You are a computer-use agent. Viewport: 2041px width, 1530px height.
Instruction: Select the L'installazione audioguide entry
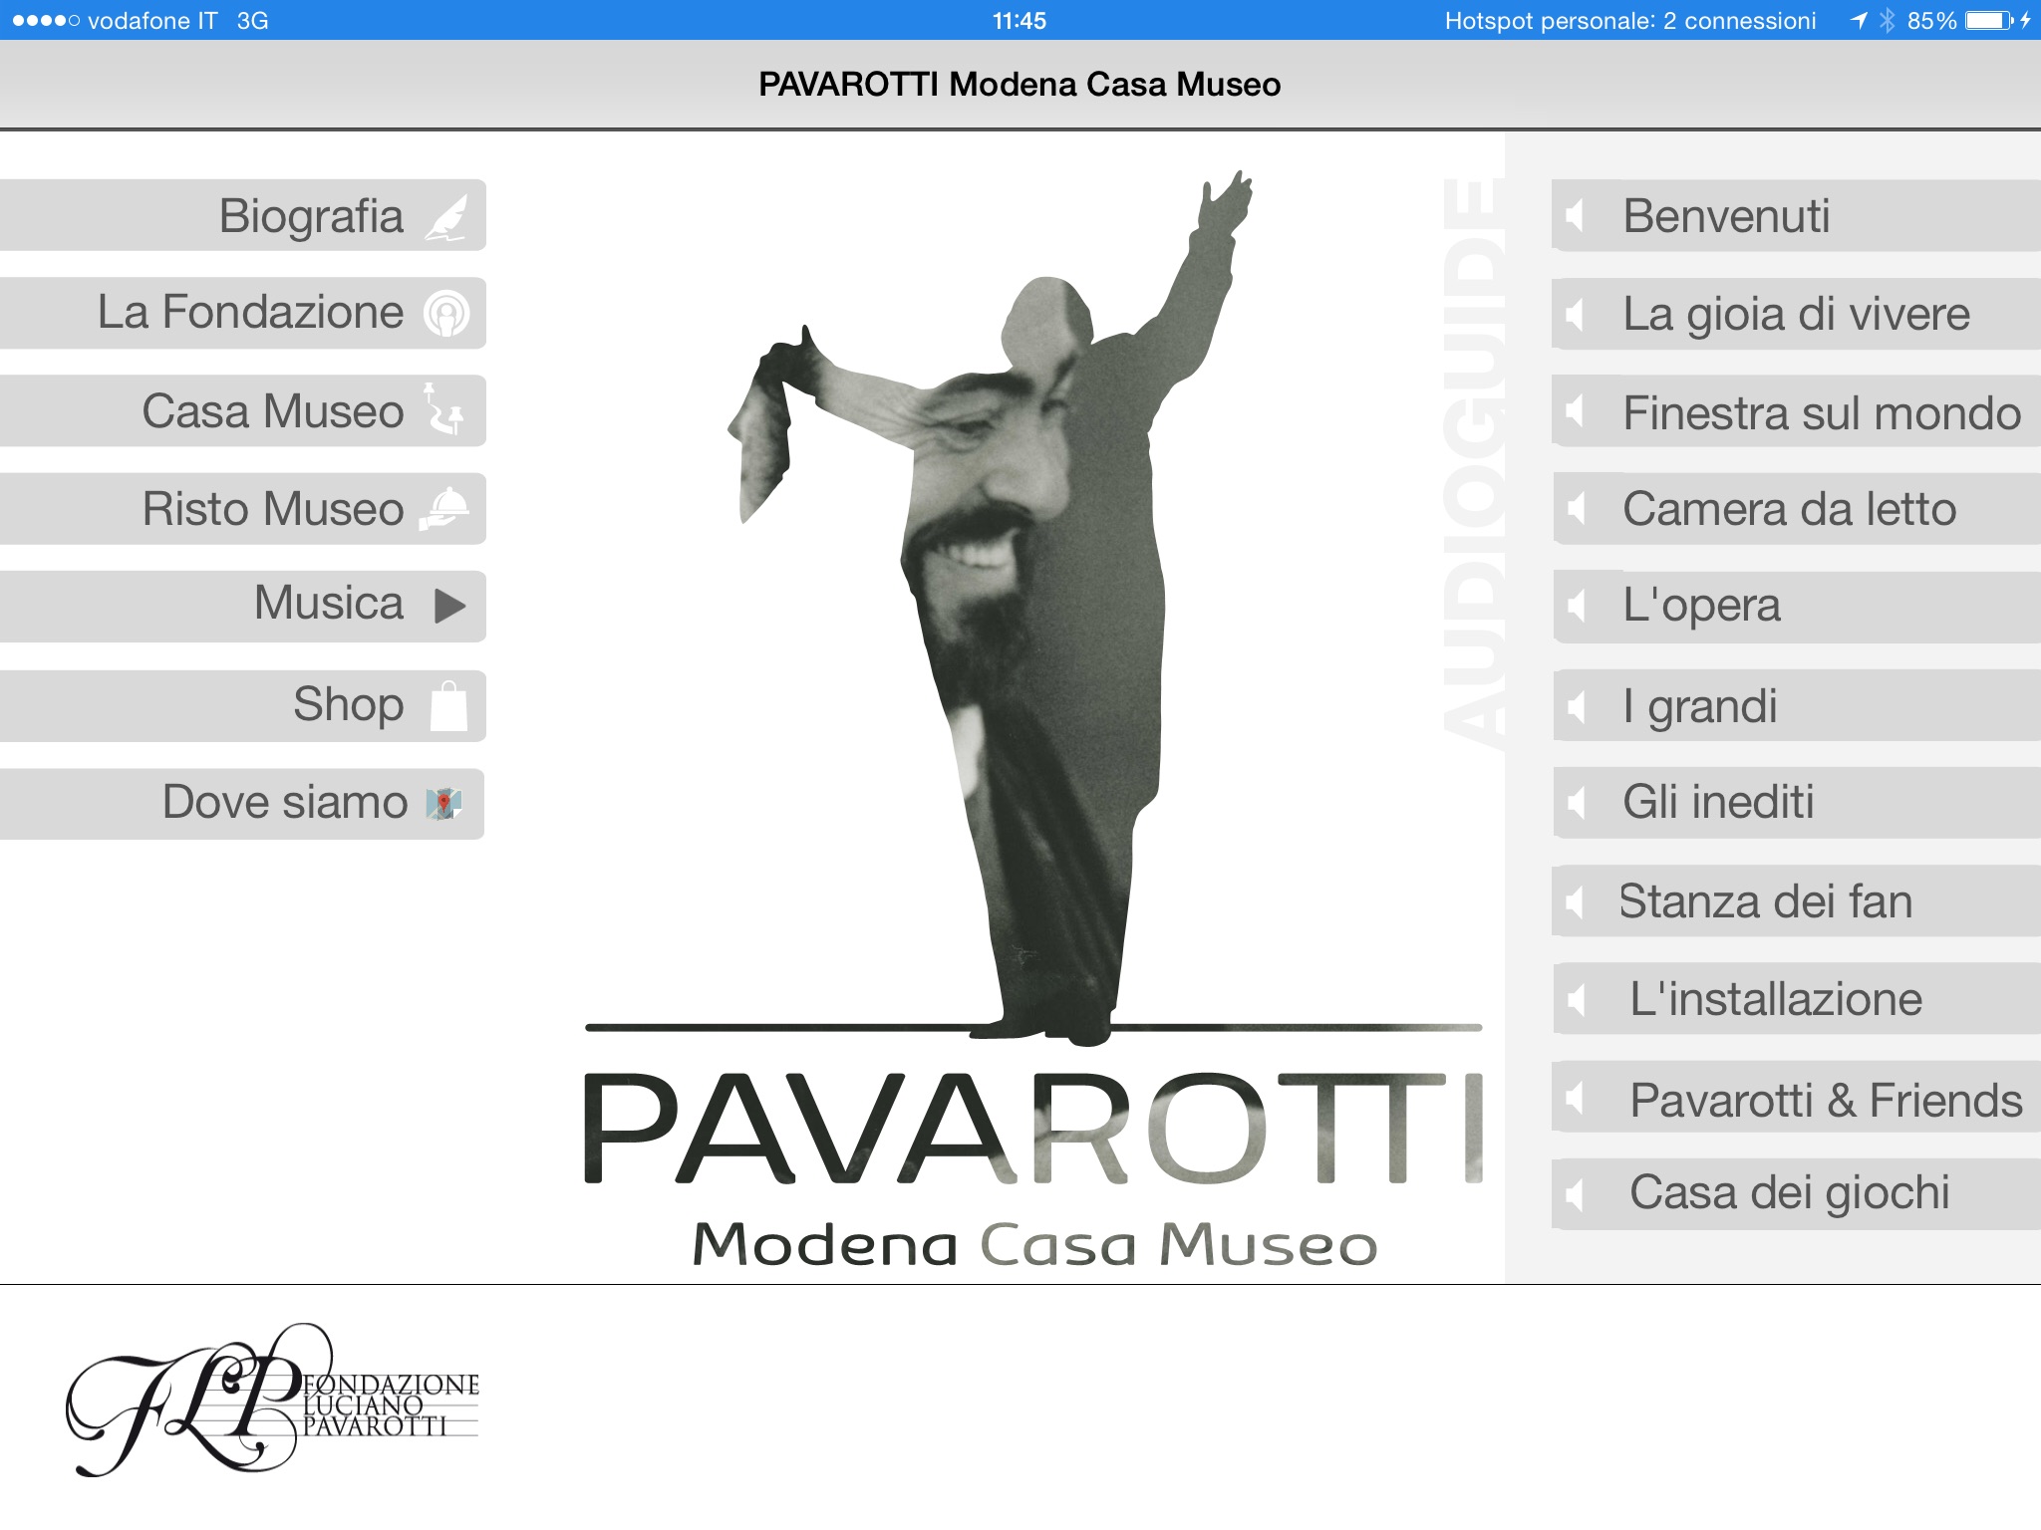(x=1775, y=999)
